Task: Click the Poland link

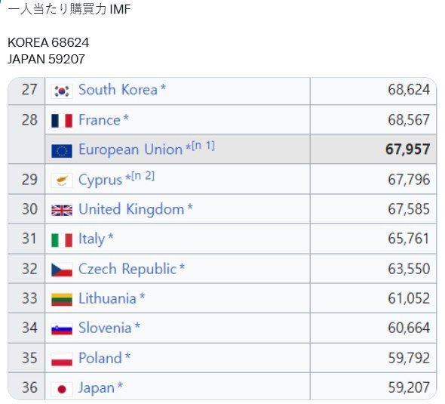Action: point(100,358)
